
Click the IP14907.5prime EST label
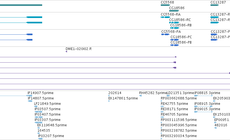41,93
